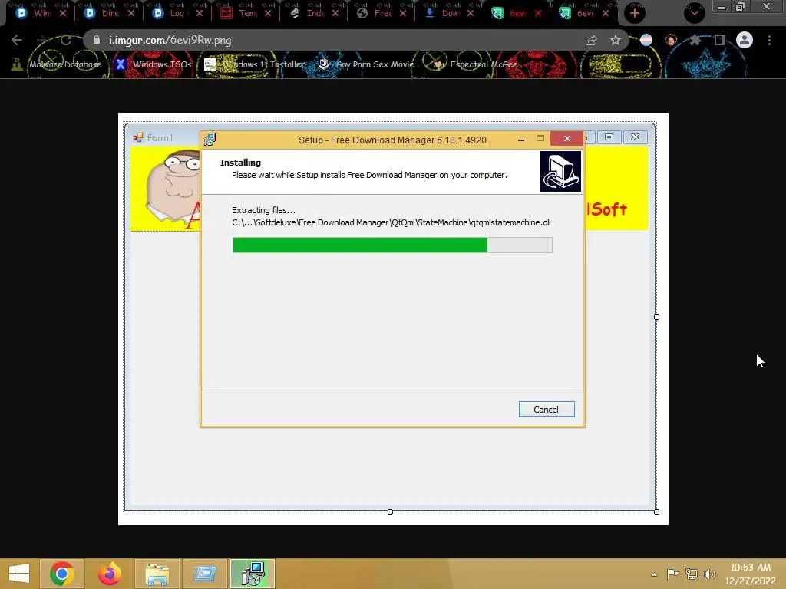View site info via the padlock icon
The image size is (786, 589).
tap(97, 40)
